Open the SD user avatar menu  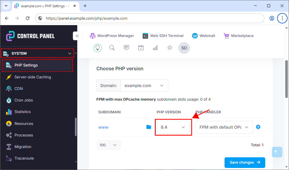184,48
